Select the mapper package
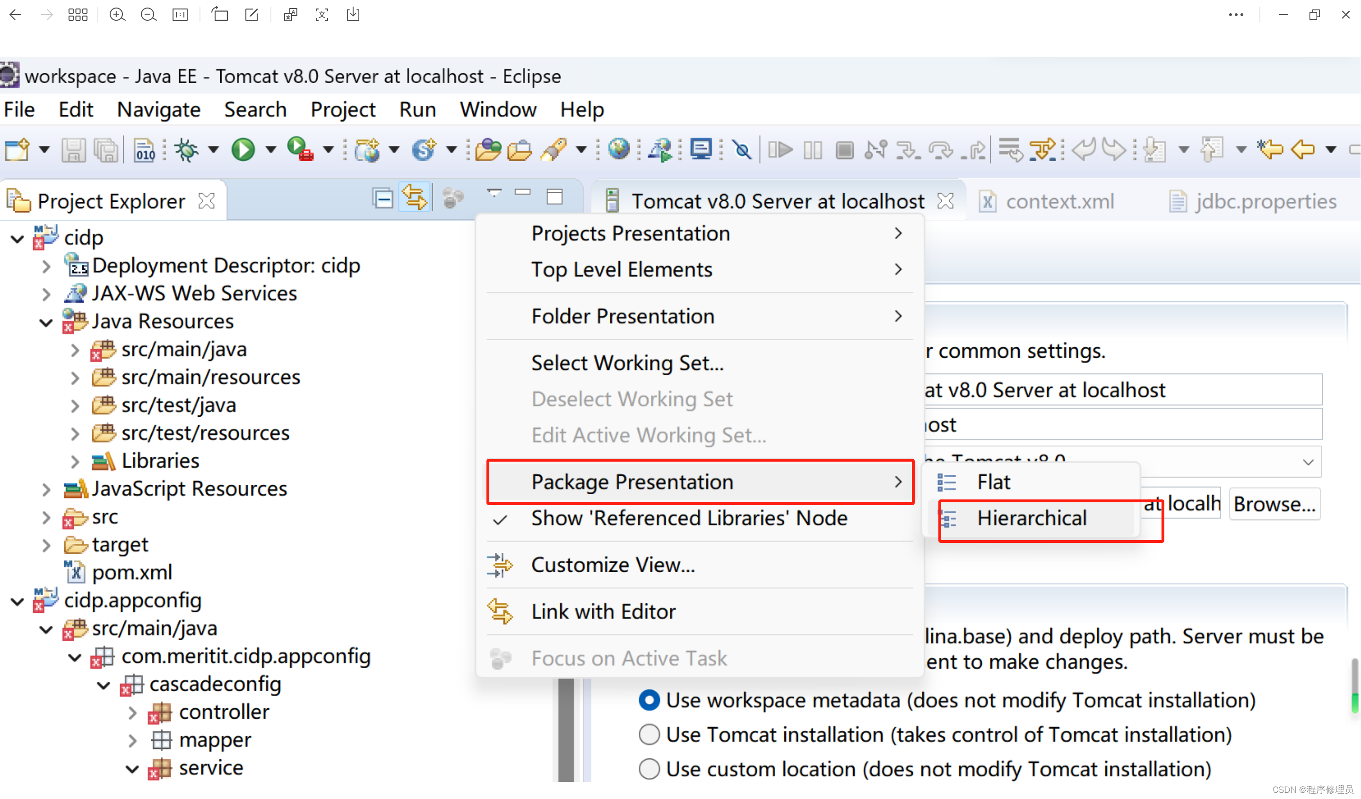The height and width of the screenshot is (799, 1361). click(x=201, y=741)
